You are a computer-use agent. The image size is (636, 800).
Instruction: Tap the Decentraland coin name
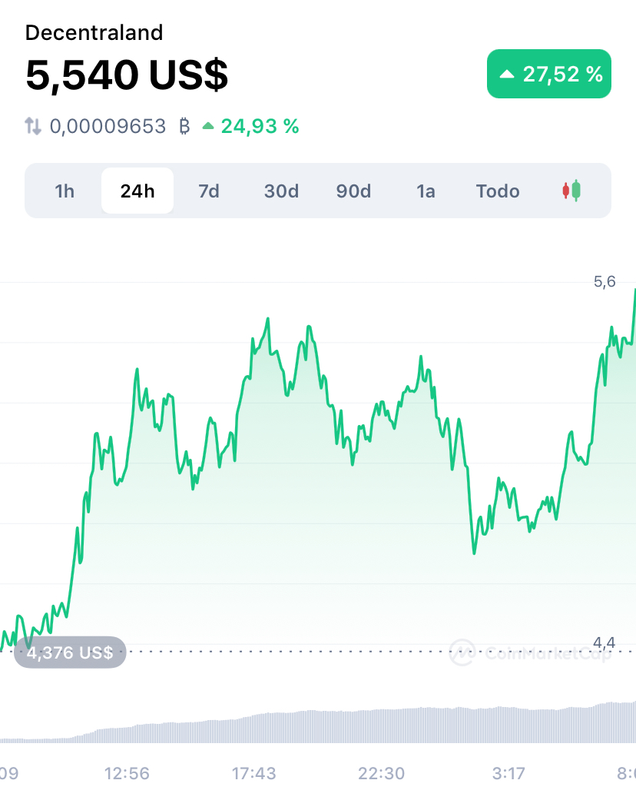tap(94, 32)
